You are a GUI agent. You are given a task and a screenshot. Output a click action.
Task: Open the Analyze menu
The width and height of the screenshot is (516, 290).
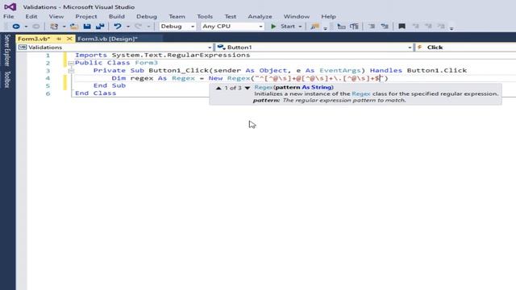pyautogui.click(x=260, y=16)
